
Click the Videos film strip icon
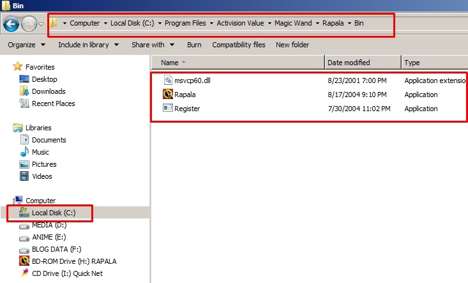point(24,176)
